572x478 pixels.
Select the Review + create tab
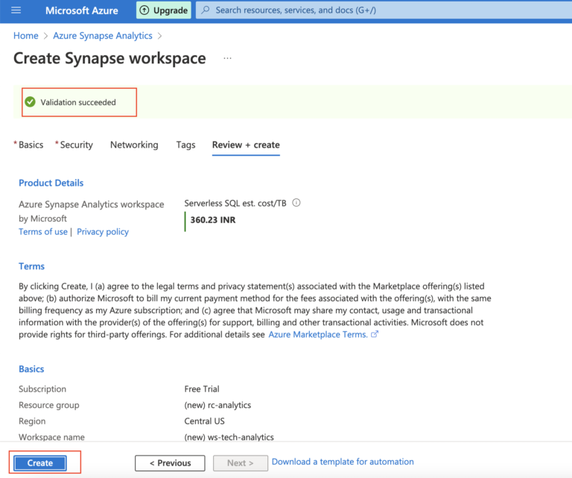point(246,145)
